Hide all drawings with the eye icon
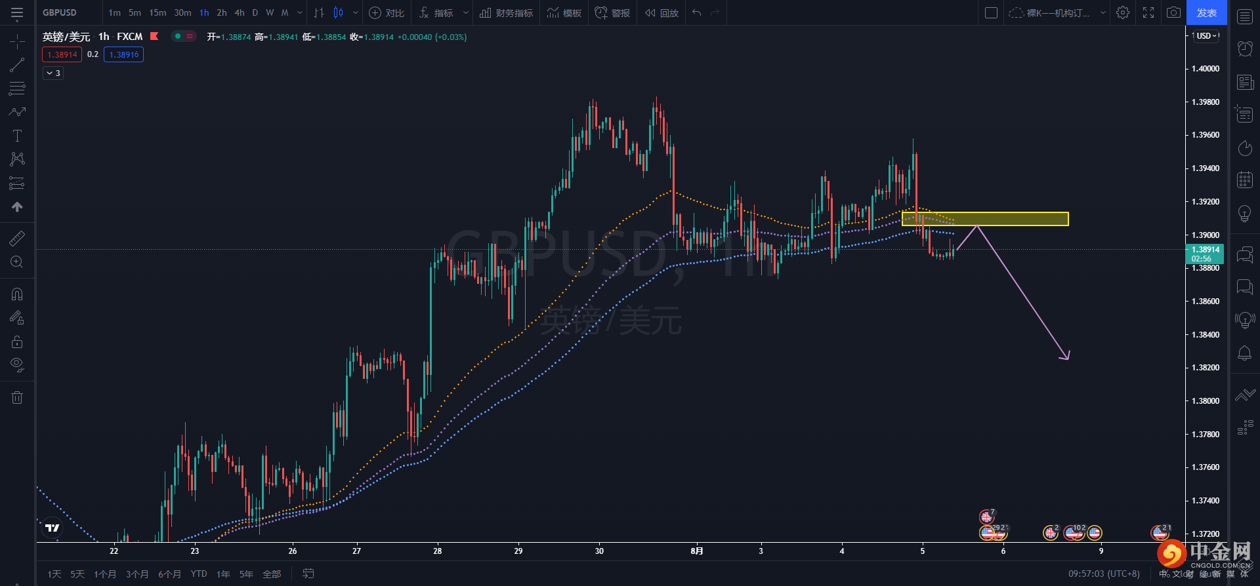The width and height of the screenshot is (1260, 586). coord(17,365)
